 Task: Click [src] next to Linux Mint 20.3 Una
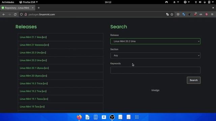pos(44,52)
